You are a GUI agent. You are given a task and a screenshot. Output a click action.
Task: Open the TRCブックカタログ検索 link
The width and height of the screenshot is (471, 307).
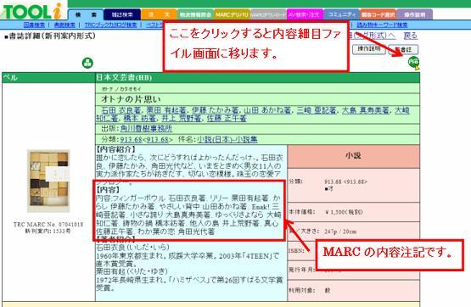(110, 25)
